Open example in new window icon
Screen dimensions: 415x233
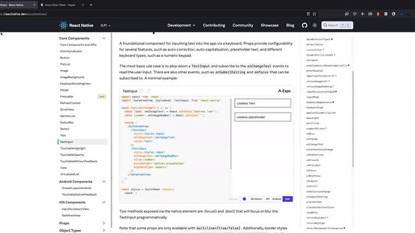[x=148, y=91]
